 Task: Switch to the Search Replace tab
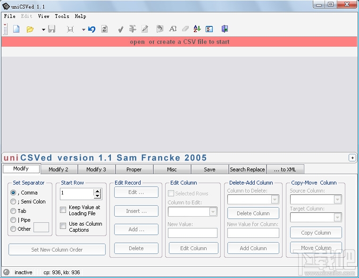tap(247, 169)
